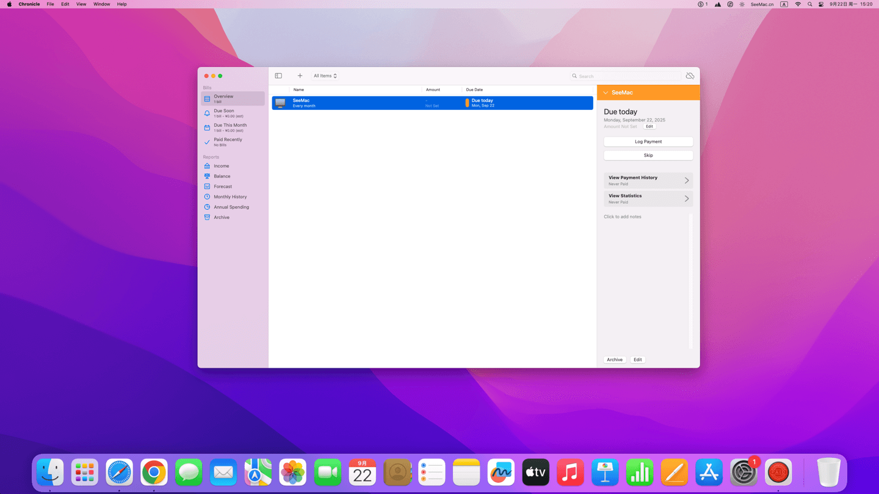The height and width of the screenshot is (494, 879).
Task: Expand View Statistics
Action: [x=648, y=199]
